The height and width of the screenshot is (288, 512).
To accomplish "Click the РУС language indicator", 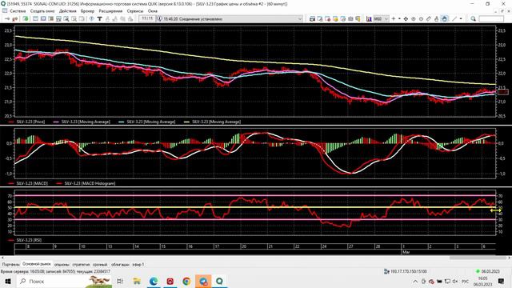I will (x=466, y=281).
